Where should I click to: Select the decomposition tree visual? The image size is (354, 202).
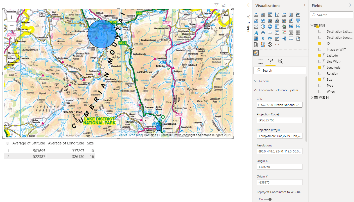(284, 39)
